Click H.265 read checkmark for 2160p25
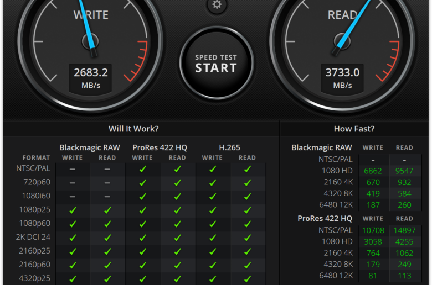The height and width of the screenshot is (285, 432). (248, 251)
